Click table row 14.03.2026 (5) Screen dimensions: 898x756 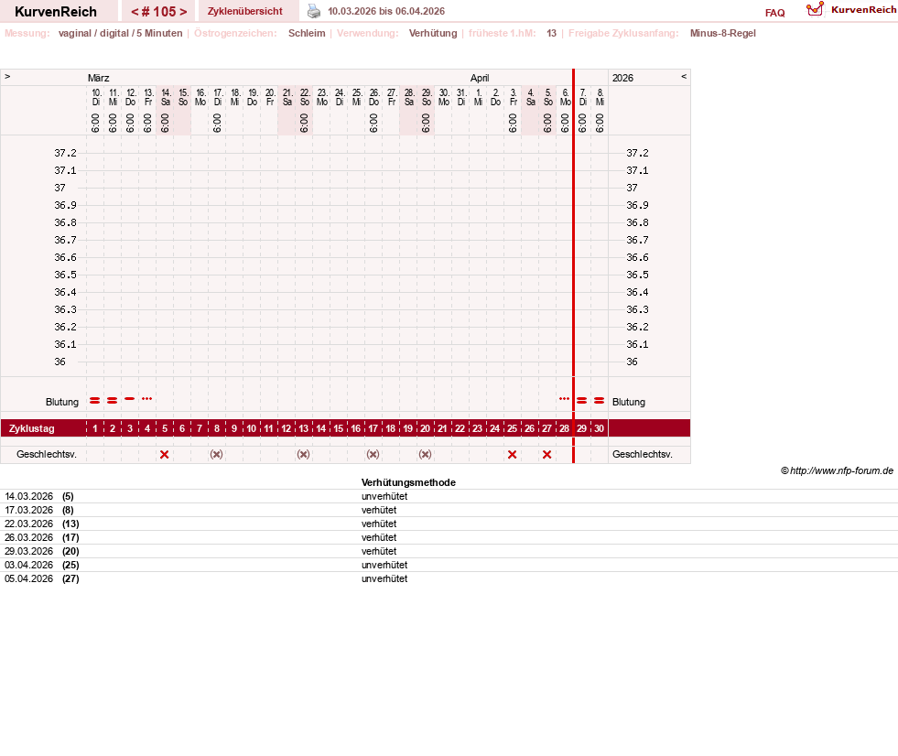tap(449, 497)
